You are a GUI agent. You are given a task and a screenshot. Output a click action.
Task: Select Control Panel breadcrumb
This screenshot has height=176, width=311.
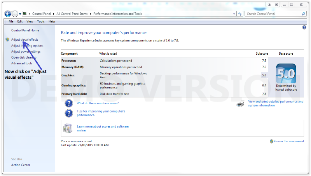pos(42,14)
